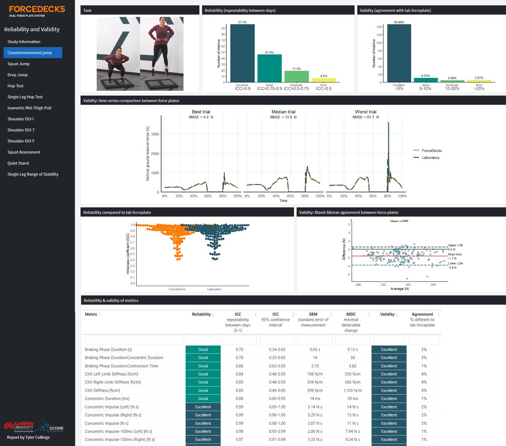Viewport: 506px width, 446px height.
Task: Click the MDC column filter box
Action: pyautogui.click(x=353, y=340)
